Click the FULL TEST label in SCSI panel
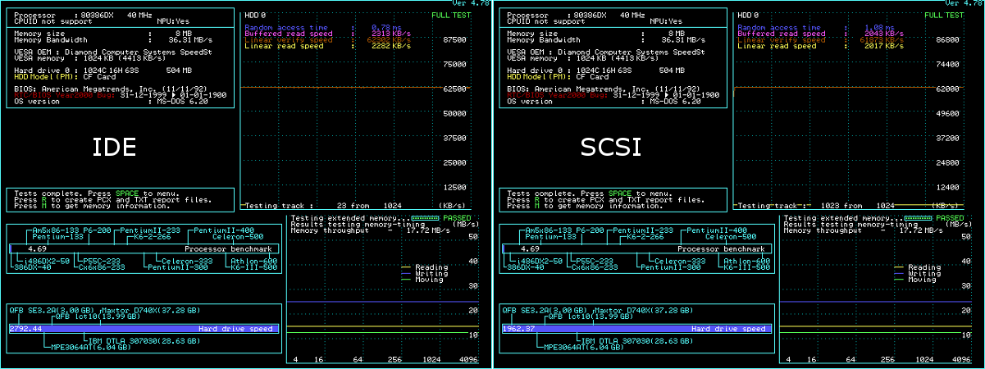This screenshot has height=369, width=985. (x=944, y=15)
